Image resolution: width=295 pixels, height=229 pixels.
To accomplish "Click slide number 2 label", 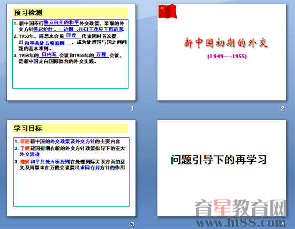I will [x=283, y=108].
